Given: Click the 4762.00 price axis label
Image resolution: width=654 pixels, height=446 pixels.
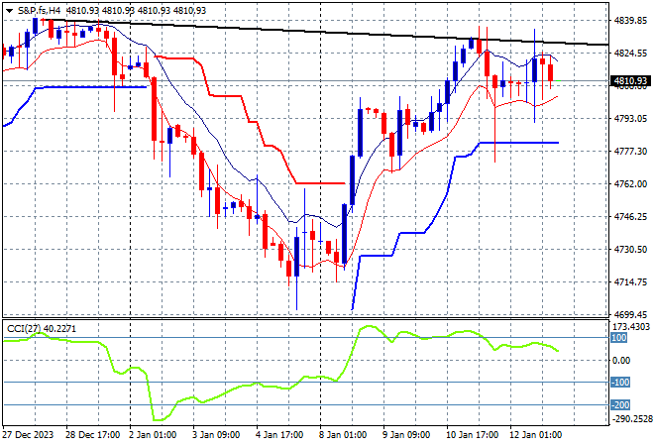Looking at the screenshot, I should [629, 184].
